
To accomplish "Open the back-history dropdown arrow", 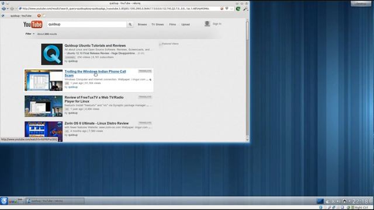I will click(x=7, y=9).
